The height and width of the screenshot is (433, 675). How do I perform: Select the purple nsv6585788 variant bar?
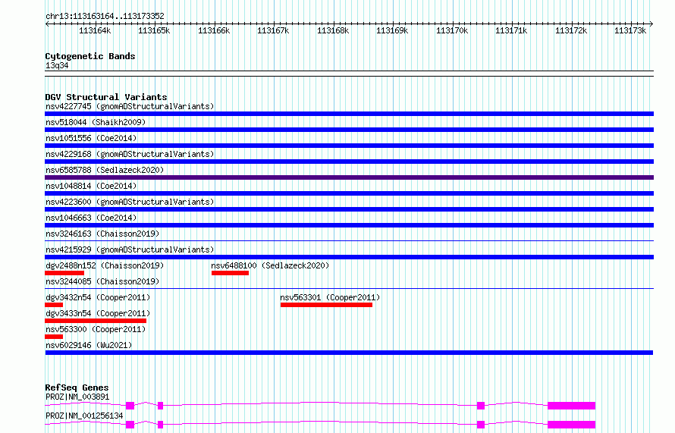tap(349, 177)
